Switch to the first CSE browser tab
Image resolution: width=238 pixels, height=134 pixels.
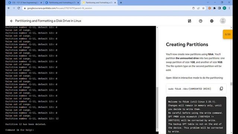[25, 3]
